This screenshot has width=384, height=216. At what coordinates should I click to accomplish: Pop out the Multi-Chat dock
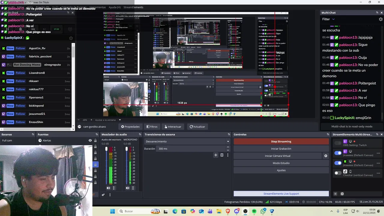click(377, 13)
